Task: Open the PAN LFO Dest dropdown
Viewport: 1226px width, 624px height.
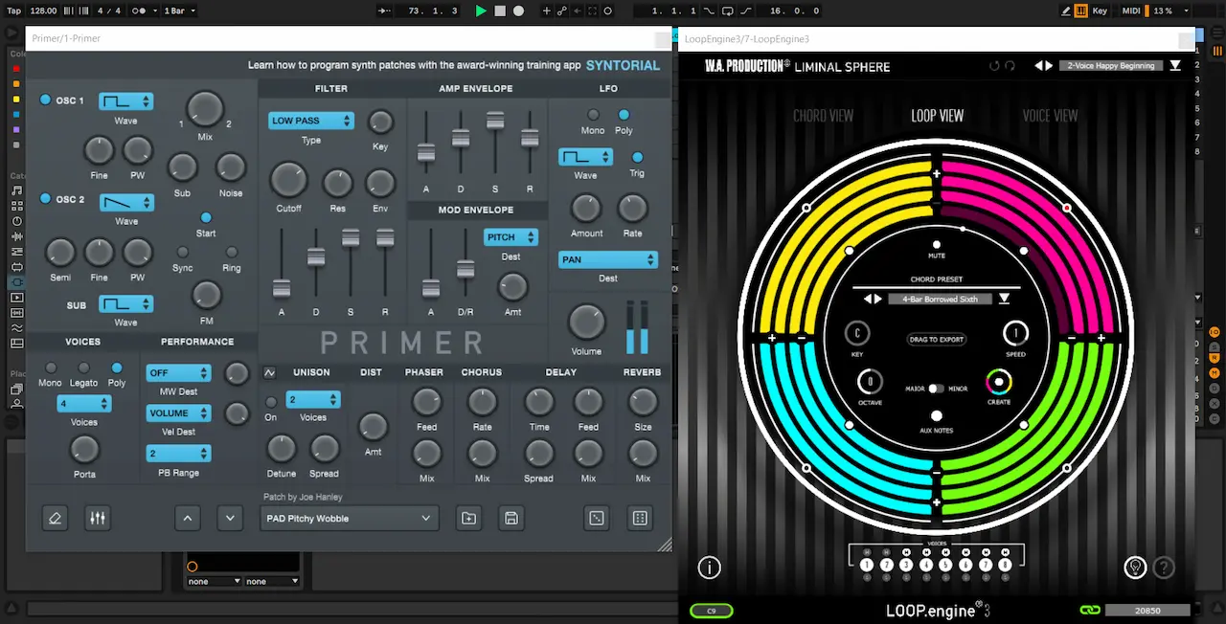Action: [607, 259]
